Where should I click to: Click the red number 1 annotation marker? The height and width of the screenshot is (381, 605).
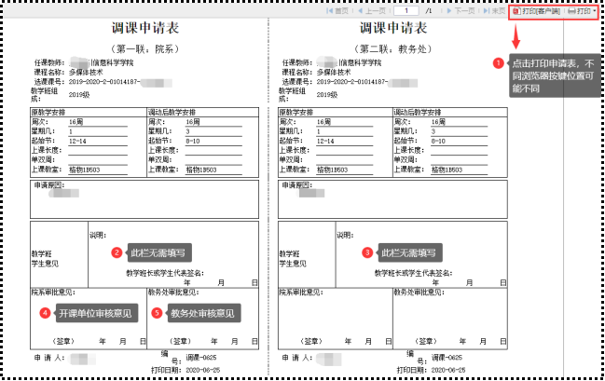click(499, 62)
